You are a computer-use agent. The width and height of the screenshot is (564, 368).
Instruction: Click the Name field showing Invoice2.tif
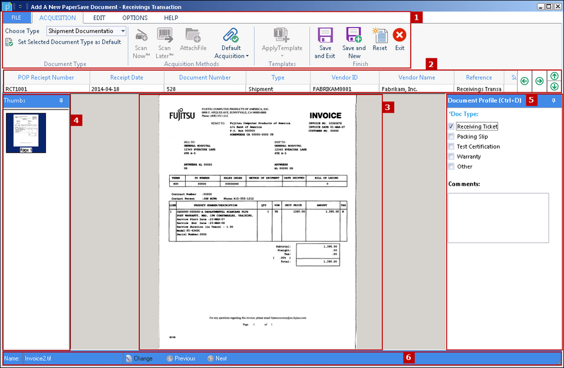[x=73, y=358]
